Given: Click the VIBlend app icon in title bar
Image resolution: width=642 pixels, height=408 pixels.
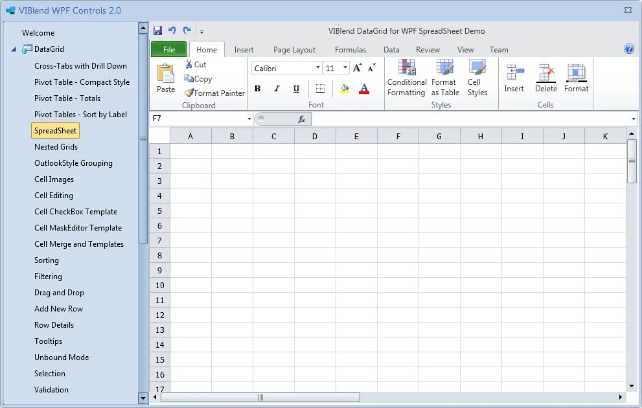Looking at the screenshot, I should pyautogui.click(x=10, y=10).
